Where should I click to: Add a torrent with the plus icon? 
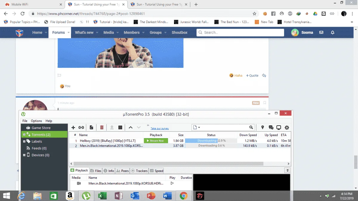click(73, 127)
